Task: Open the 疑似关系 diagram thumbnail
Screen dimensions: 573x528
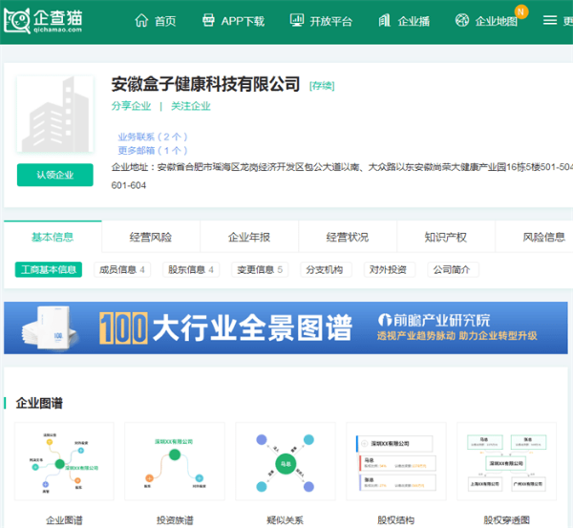Action: point(286,461)
